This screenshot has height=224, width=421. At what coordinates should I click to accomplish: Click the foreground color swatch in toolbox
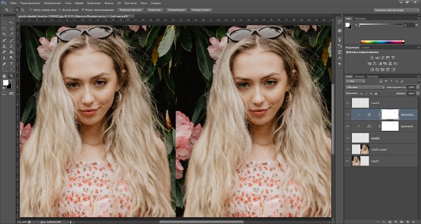[x=6, y=83]
